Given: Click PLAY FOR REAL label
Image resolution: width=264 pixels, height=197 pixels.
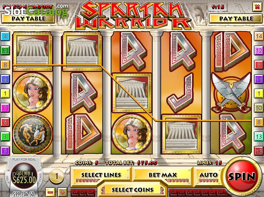Looking at the screenshot, I should [x=24, y=160].
